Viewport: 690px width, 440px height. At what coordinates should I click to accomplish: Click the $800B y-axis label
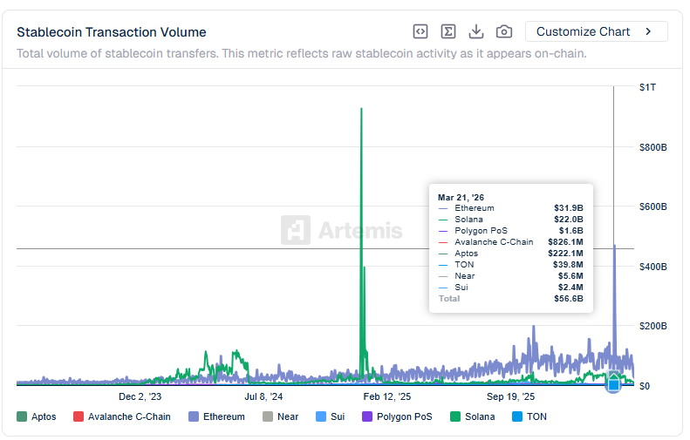point(653,147)
